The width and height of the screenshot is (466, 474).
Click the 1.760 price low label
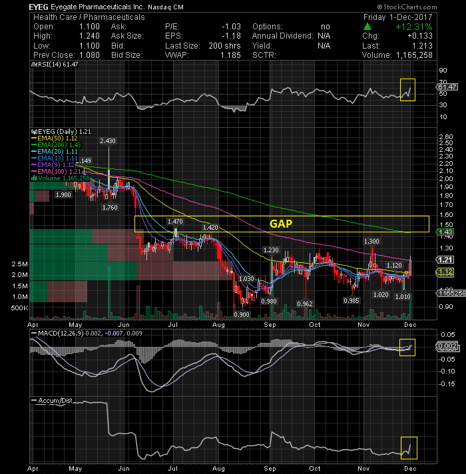(110, 208)
